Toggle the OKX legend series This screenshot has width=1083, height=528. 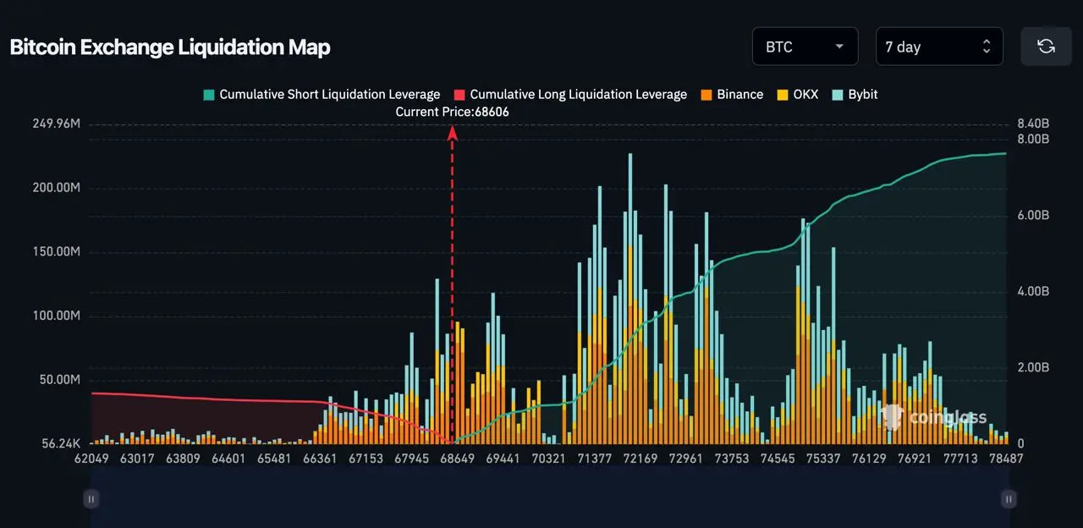tap(797, 95)
